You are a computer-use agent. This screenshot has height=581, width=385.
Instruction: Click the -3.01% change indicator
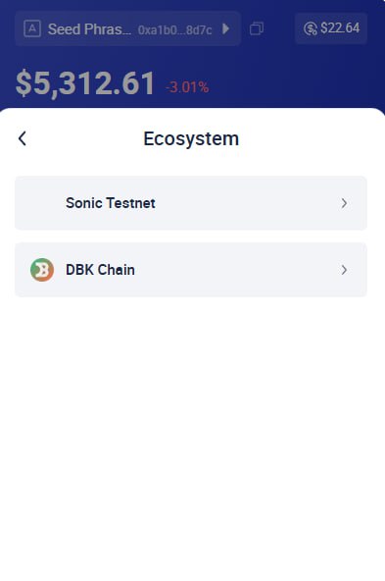(187, 87)
